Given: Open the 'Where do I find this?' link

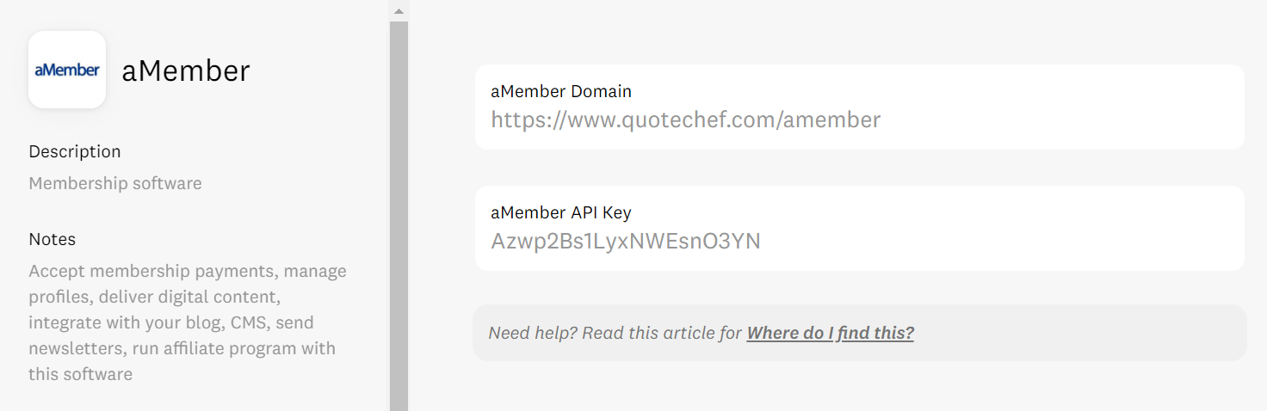Looking at the screenshot, I should point(830,333).
